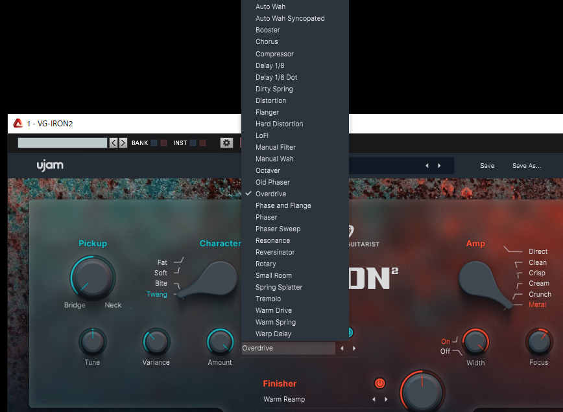Screen dimensions: 563x412
Task: Select Octaver effect
Action: point(294,170)
